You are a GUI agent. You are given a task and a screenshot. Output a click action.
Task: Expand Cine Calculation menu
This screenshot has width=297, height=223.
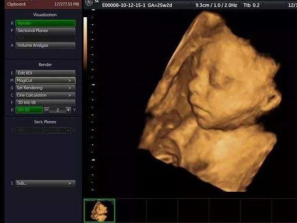[45, 95]
